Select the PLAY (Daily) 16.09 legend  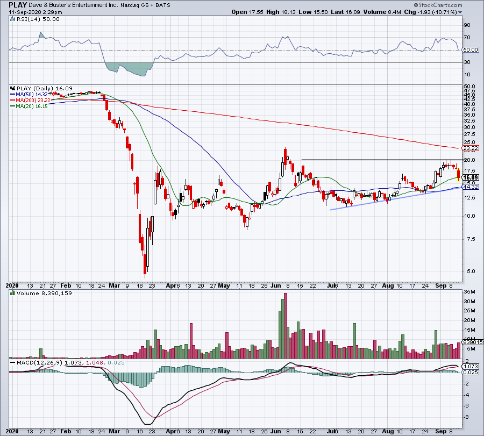click(45, 88)
